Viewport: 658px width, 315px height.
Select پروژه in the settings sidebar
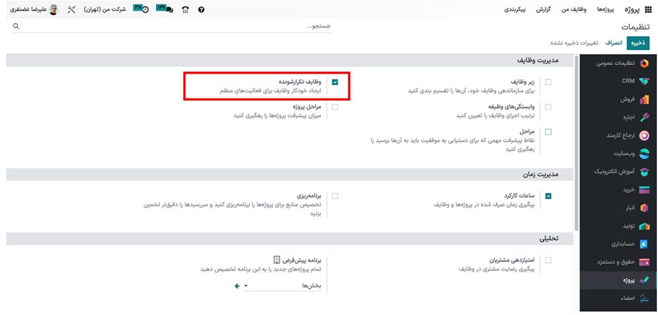[619, 281]
